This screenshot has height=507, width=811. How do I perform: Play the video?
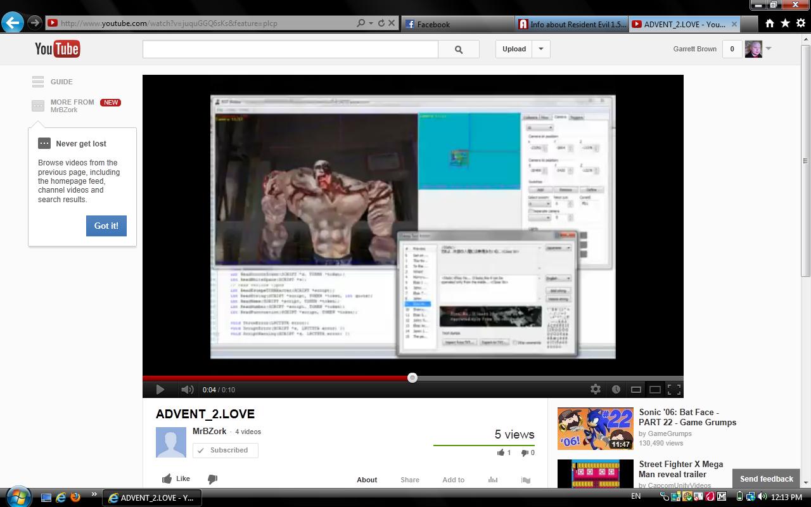coord(160,389)
